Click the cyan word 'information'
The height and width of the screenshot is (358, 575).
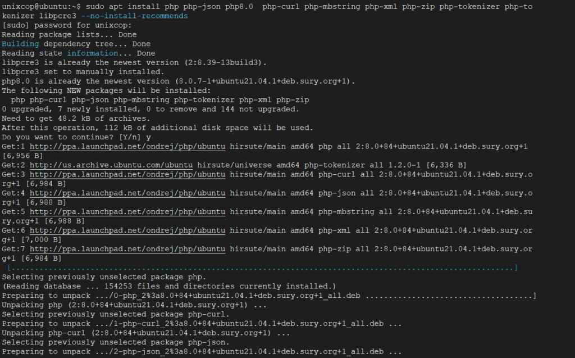pos(93,53)
